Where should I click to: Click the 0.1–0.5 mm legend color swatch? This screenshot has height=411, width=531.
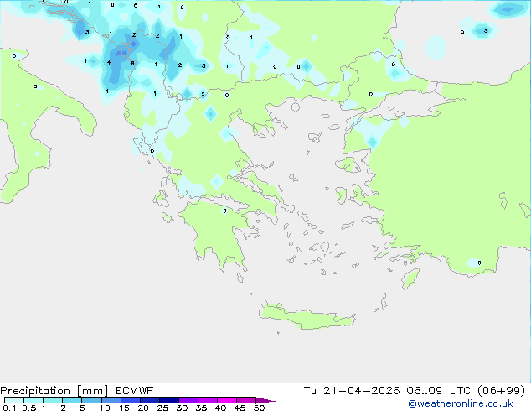[x=14, y=400]
